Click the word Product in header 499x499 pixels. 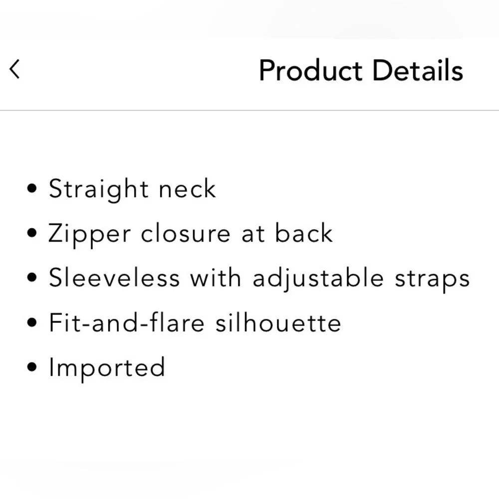coord(310,70)
